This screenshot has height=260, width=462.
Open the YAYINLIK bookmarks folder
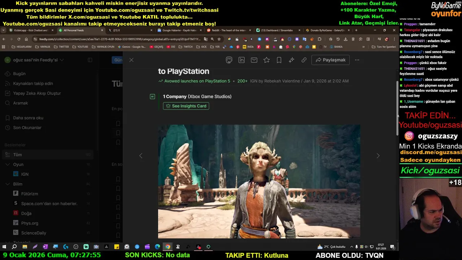42,47
